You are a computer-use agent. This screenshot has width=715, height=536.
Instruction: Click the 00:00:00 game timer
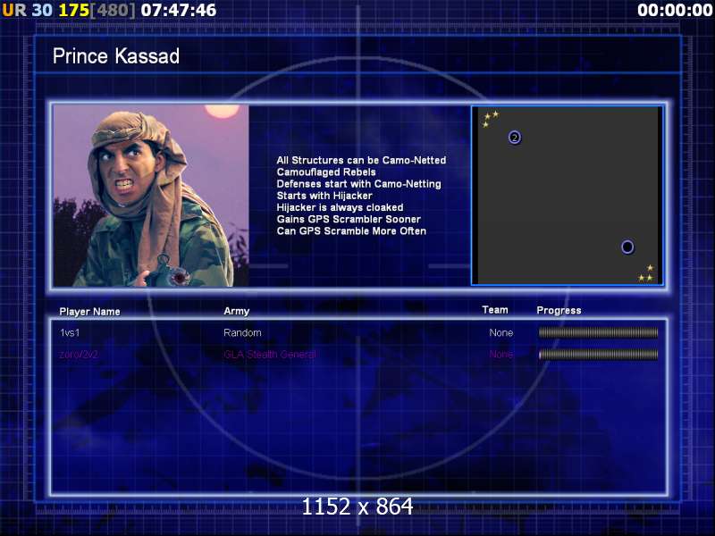(x=675, y=10)
